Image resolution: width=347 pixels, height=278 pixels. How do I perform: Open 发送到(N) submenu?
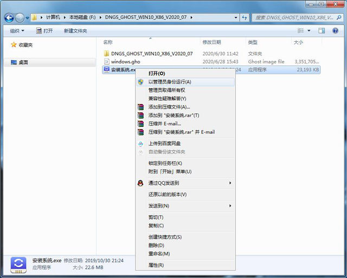(x=185, y=206)
